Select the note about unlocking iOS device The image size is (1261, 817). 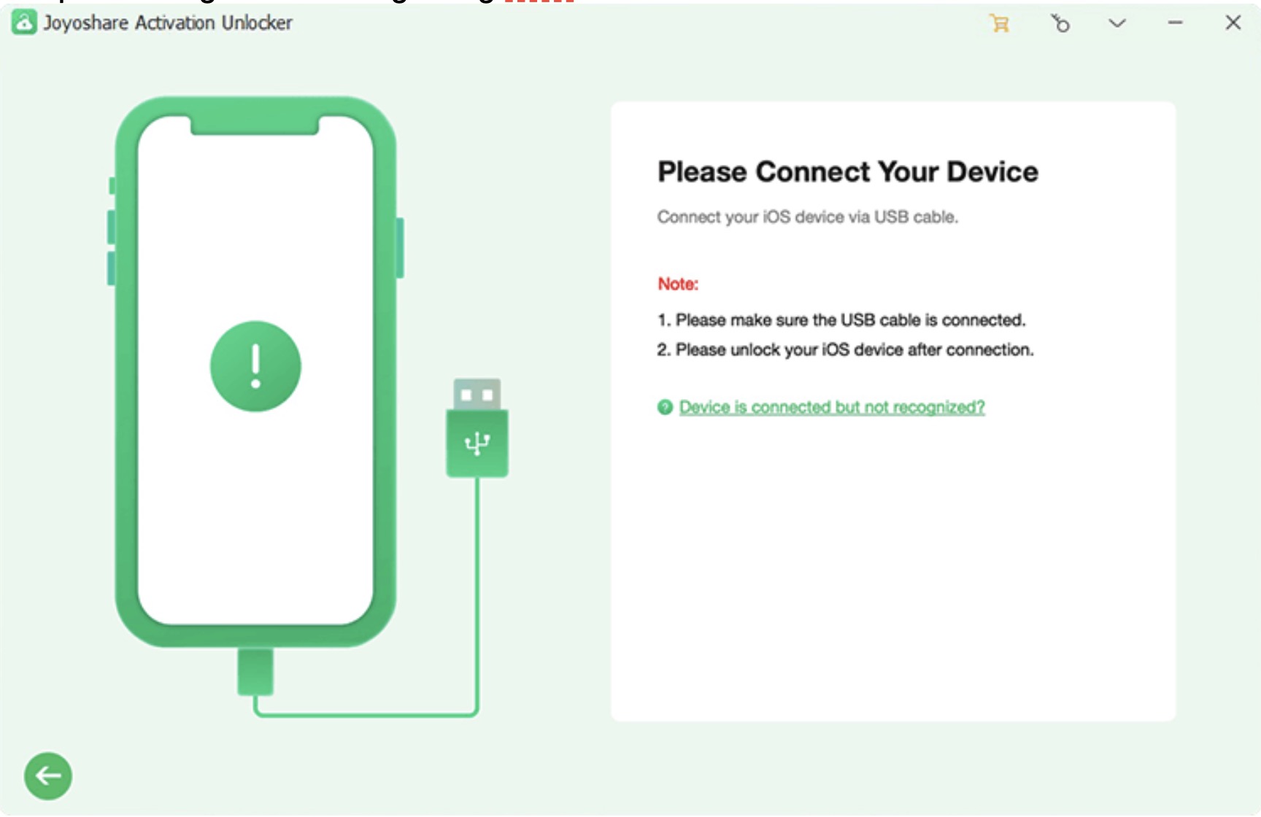click(845, 350)
